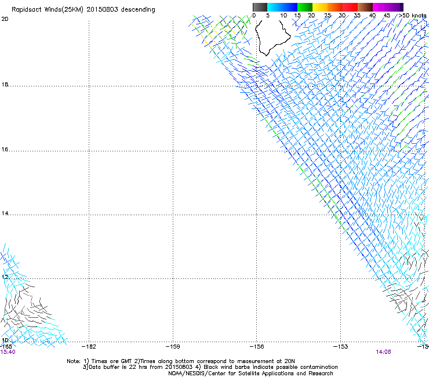Click the cyan-blue 5-15 knots color band
The height and width of the screenshot is (377, 429).
(282, 7)
